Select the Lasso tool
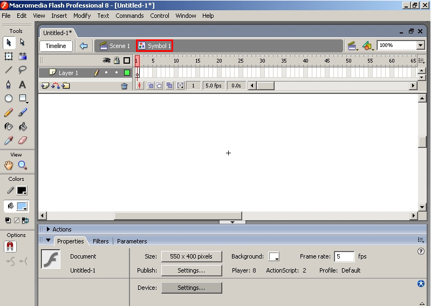Screen dimensions: 431x306 [23, 70]
